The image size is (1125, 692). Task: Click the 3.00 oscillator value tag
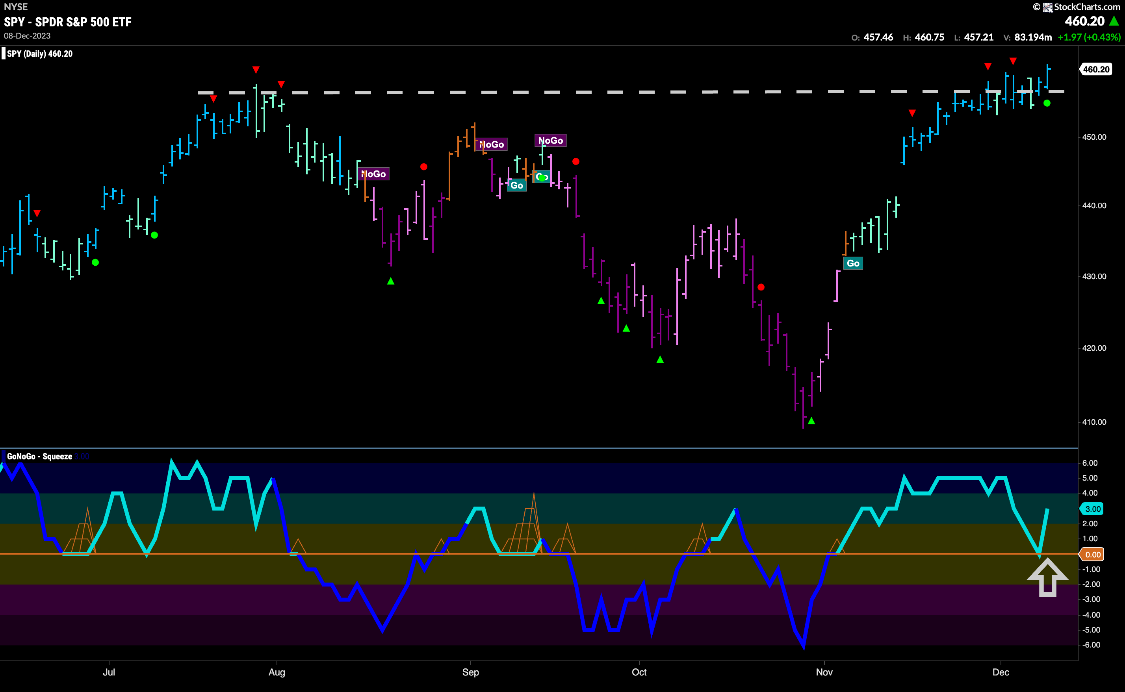coord(1092,509)
